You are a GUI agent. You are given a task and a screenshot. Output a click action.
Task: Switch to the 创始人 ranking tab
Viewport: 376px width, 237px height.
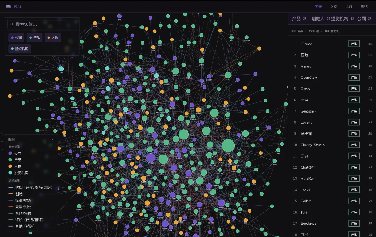[x=321, y=19]
